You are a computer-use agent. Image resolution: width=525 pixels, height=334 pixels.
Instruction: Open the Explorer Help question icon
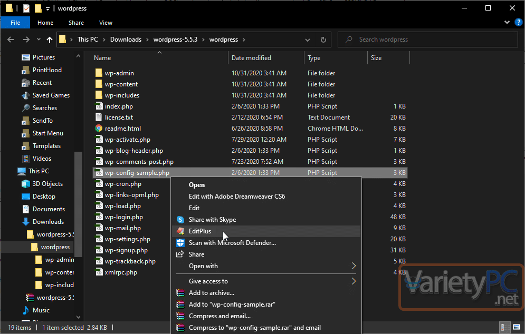[518, 23]
